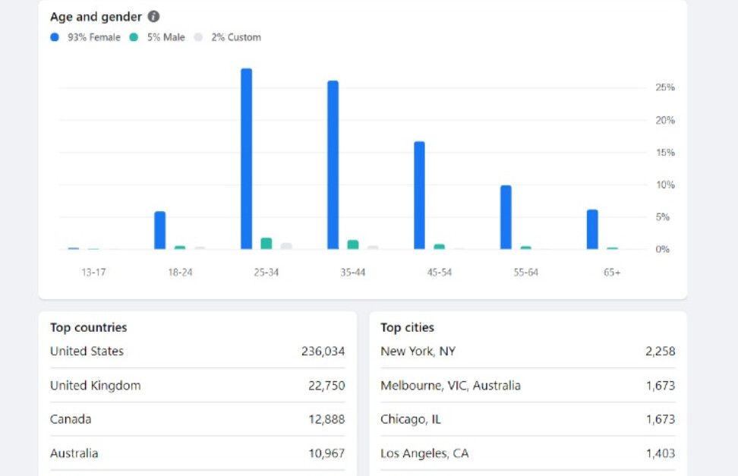Click the 35-44 female bar

click(333, 165)
